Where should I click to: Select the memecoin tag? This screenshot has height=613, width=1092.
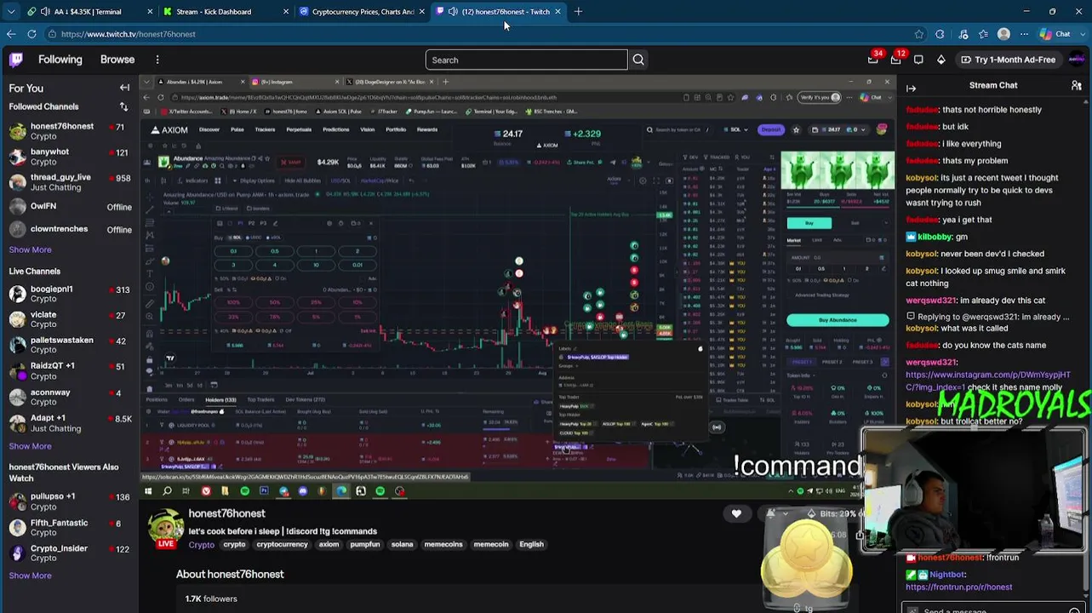[x=491, y=545]
